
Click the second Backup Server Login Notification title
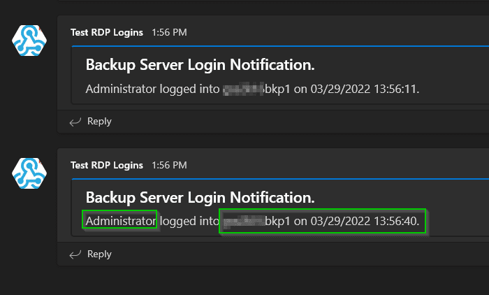[200, 198]
